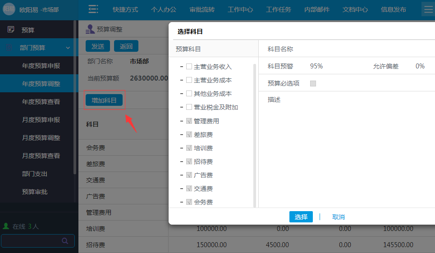This screenshot has height=253, width=435.
Task: Click the user avatar for 欧阳易
Action: [9, 9]
